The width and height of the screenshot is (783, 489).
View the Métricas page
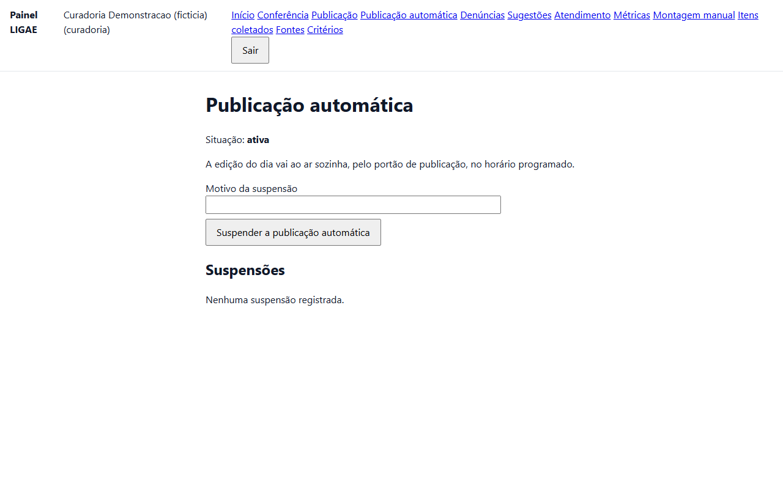[x=632, y=15]
